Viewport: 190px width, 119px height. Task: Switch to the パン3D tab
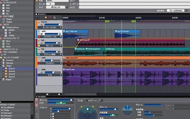coord(80,101)
